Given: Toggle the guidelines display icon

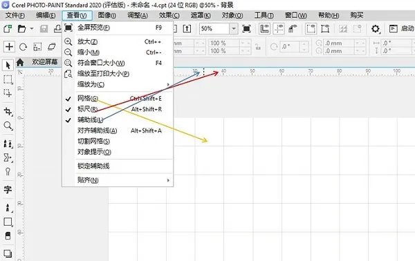Looking at the screenshot, I should tap(279, 28).
